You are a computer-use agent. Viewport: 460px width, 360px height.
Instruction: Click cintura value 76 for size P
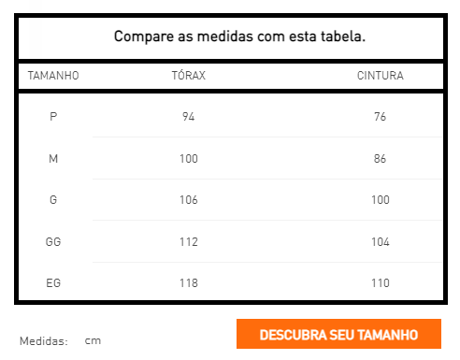pos(381,117)
